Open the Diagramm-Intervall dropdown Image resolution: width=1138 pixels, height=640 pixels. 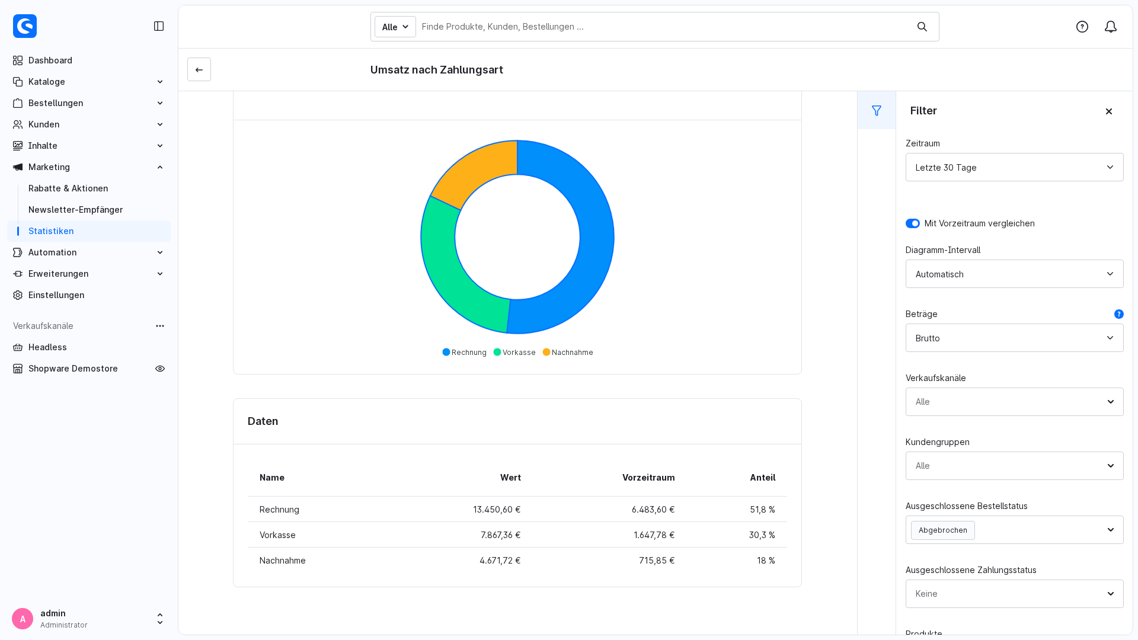pos(1015,274)
